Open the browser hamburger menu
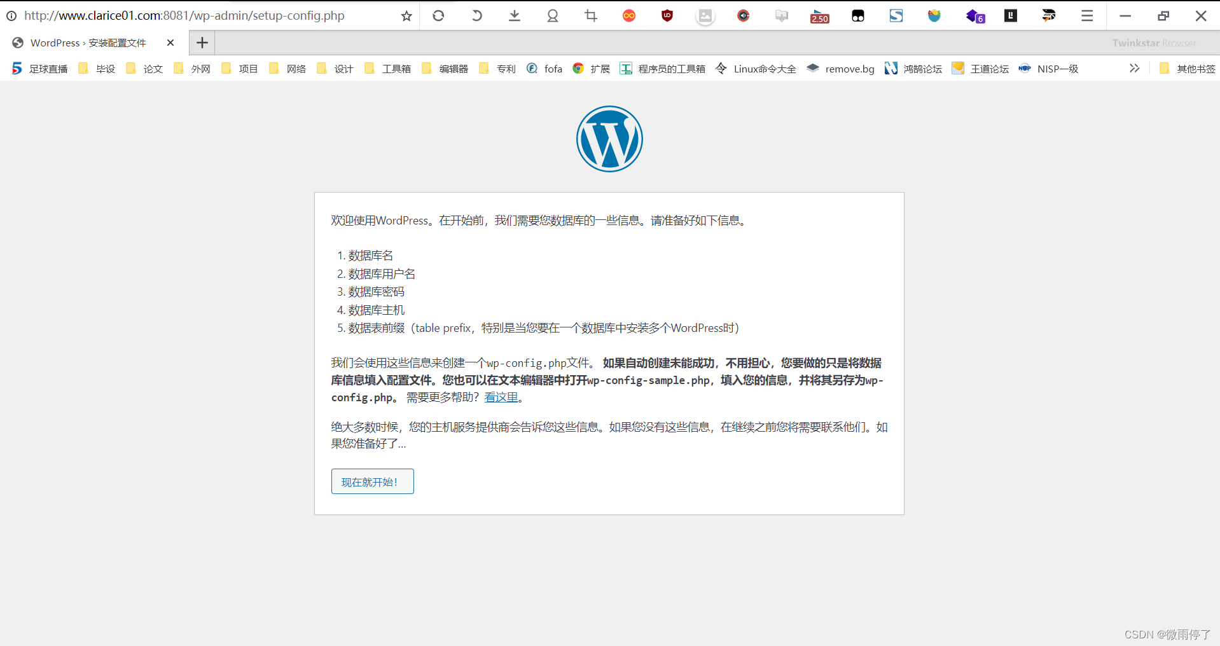 (x=1087, y=16)
